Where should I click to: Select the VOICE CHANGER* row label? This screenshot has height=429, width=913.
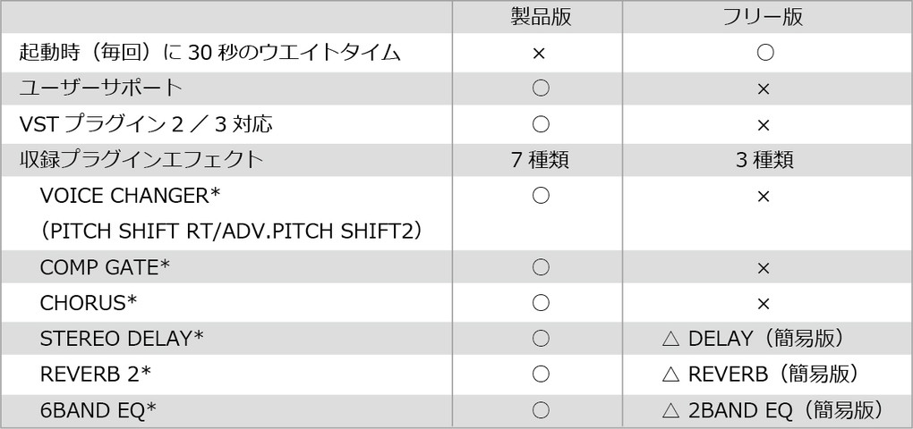pyautogui.click(x=130, y=197)
